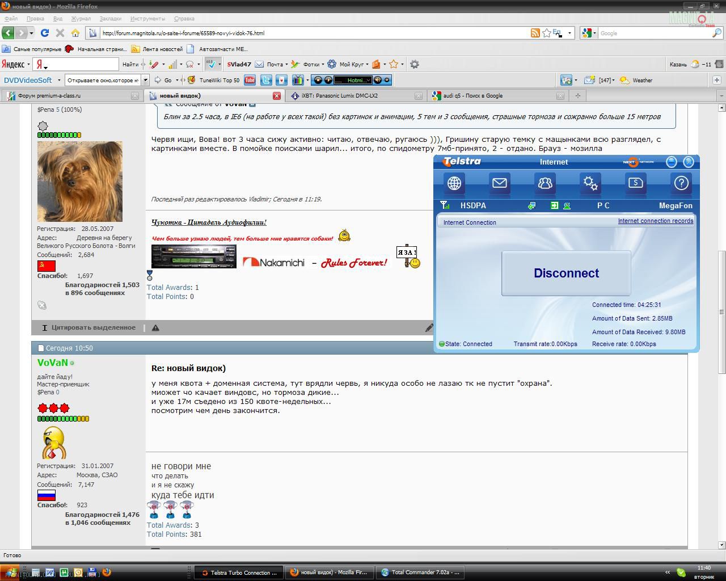Expand the Фотки dropdown

click(323, 64)
